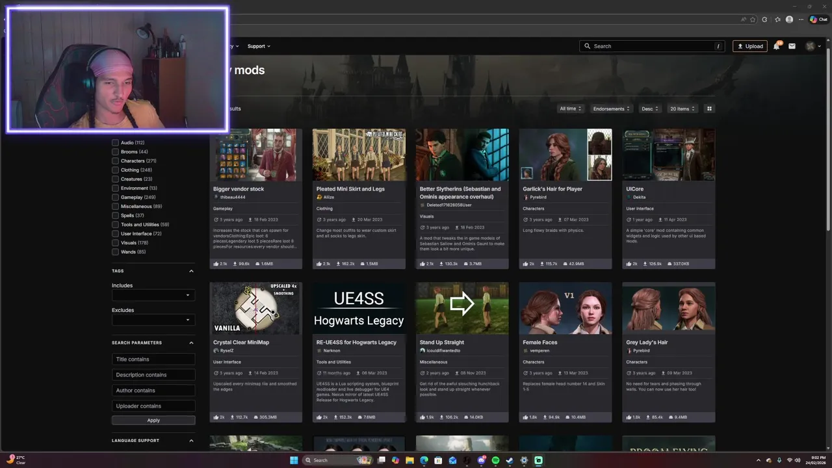Open the browser three-dots settings menu
The height and width of the screenshot is (468, 832).
coord(801,19)
